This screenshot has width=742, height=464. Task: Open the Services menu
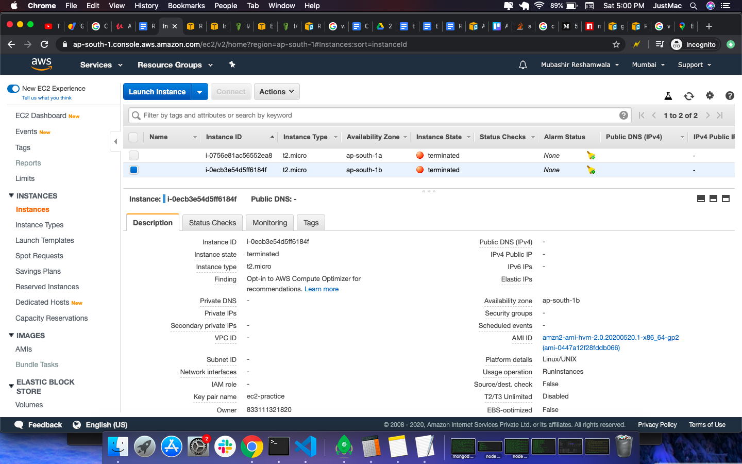[102, 65]
